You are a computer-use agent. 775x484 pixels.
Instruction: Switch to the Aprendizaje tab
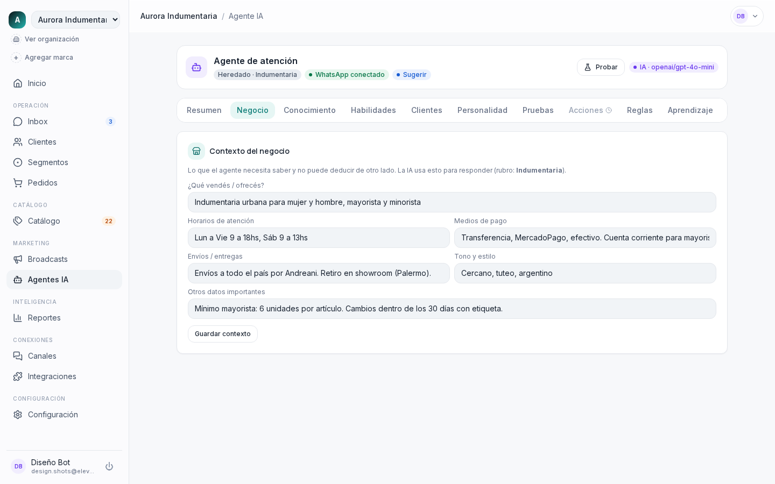(691, 110)
